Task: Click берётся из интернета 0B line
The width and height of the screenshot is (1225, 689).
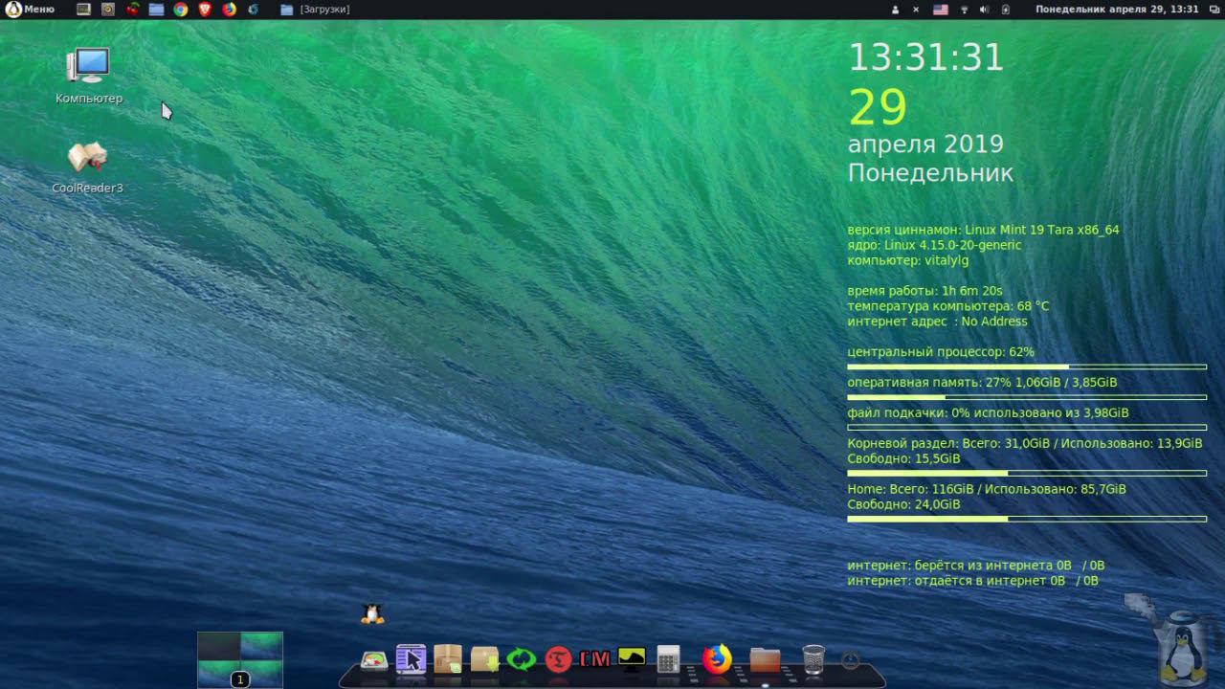Action: [x=976, y=566]
